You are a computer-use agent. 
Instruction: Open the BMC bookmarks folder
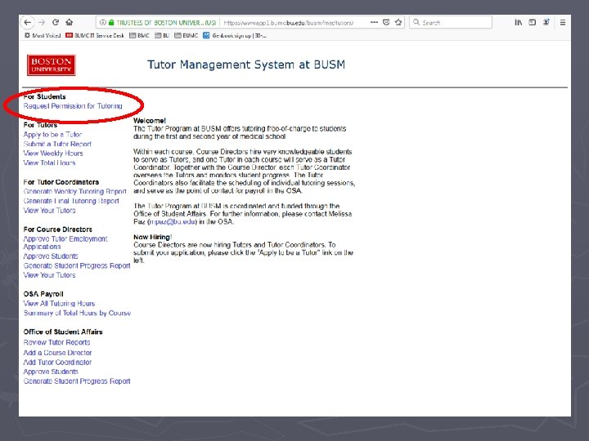pyautogui.click(x=139, y=36)
